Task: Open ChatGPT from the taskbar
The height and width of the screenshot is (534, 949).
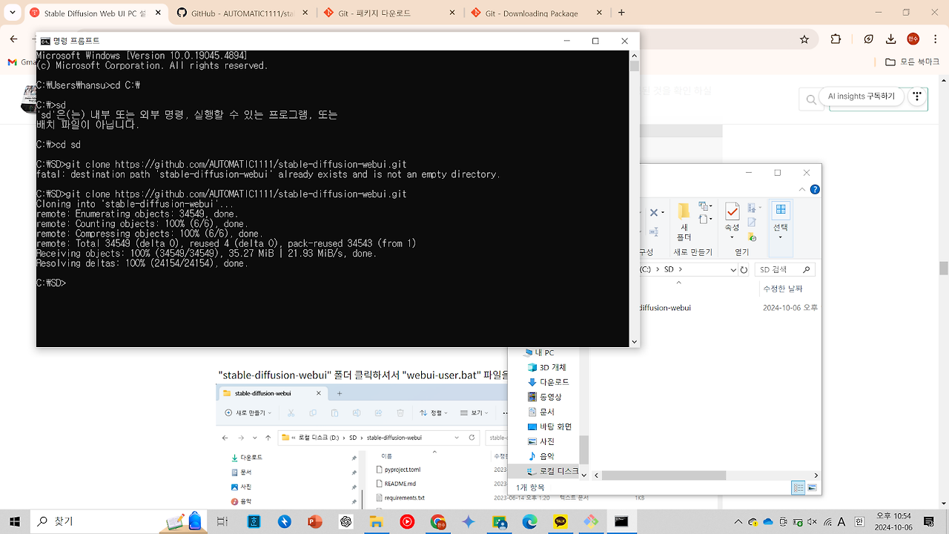Action: coord(345,521)
